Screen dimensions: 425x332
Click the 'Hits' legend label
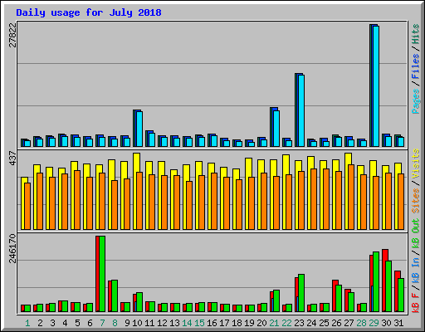[416, 34]
